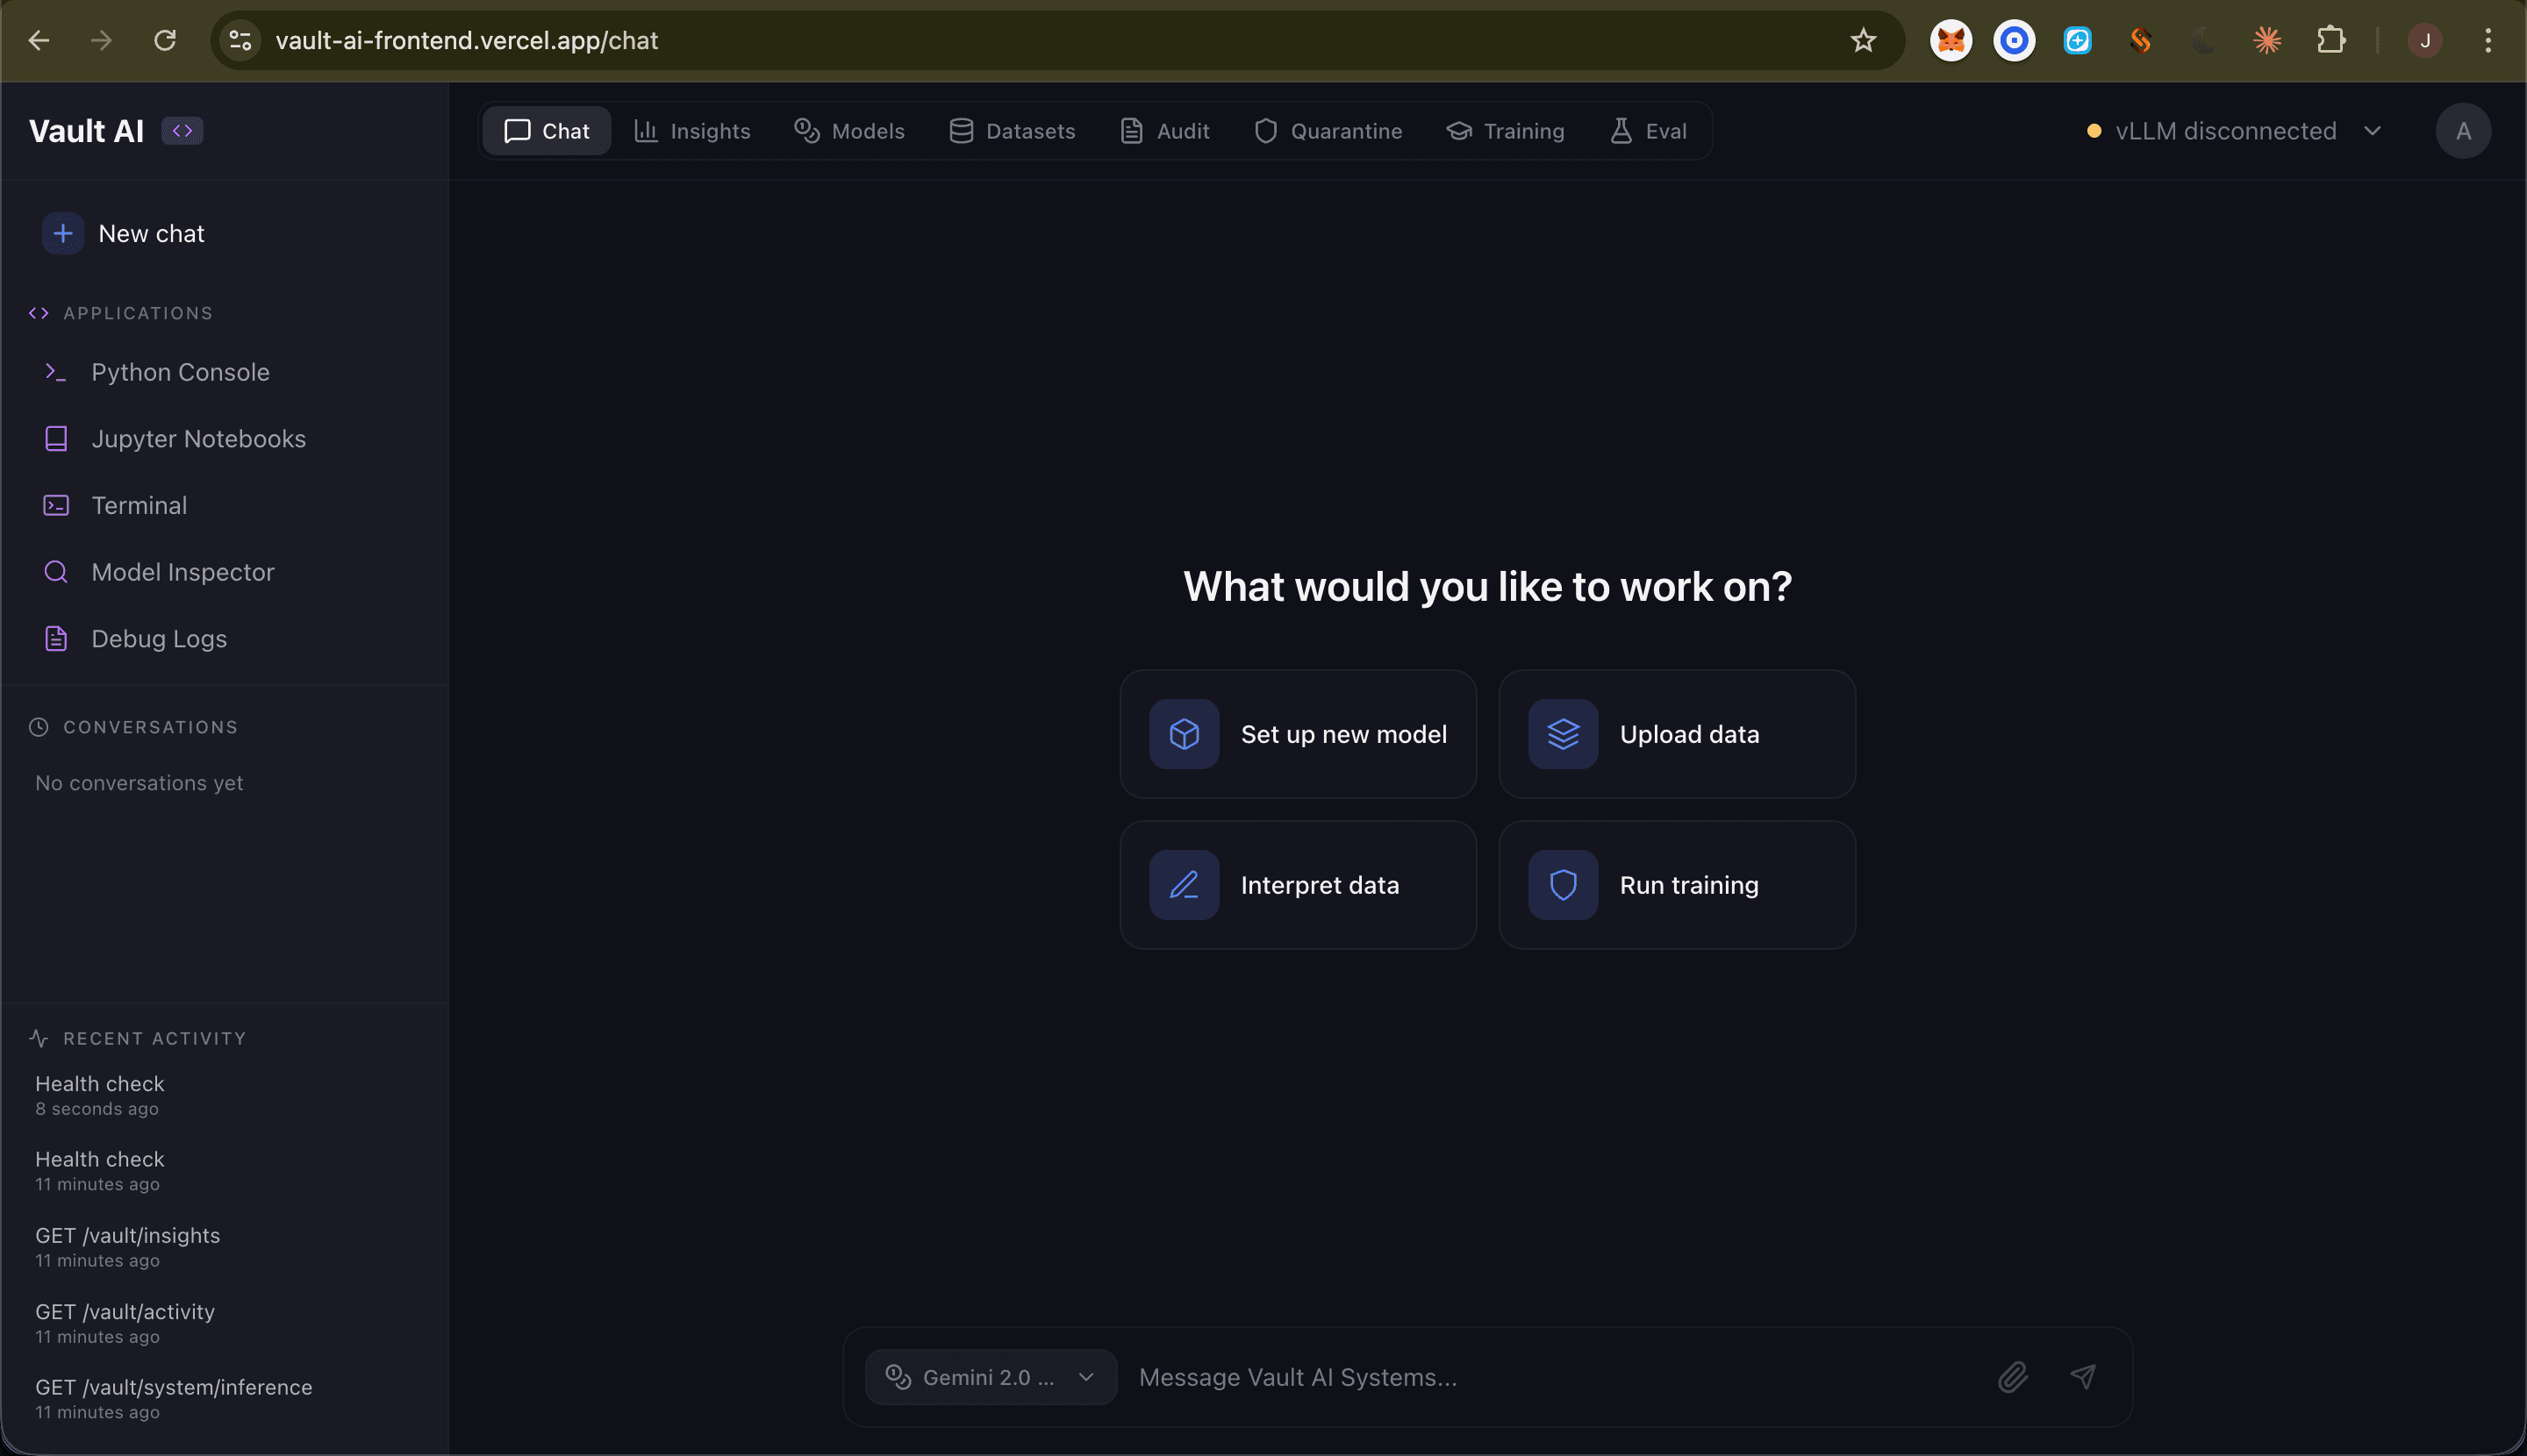Viewport: 2527px width, 1456px height.
Task: Expand the Chrome browser menu
Action: (x=2487, y=40)
